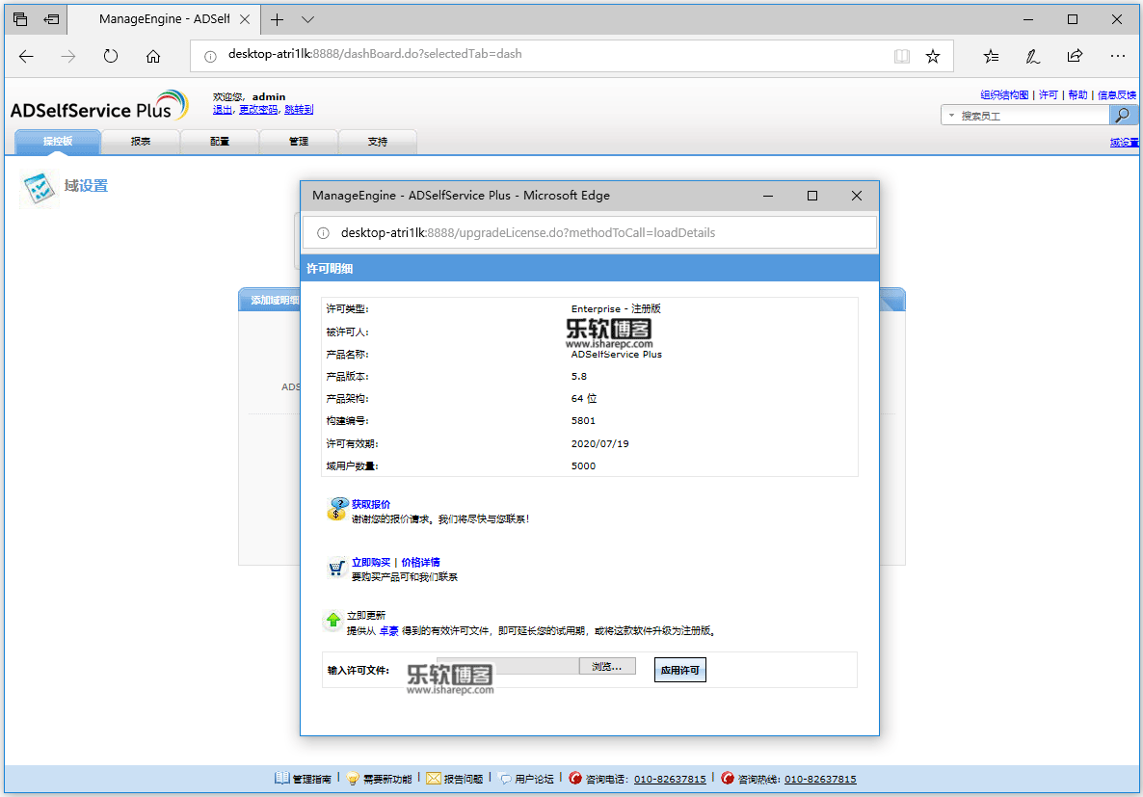Refresh the dashboard page
The height and width of the screenshot is (797, 1143).
111,56
